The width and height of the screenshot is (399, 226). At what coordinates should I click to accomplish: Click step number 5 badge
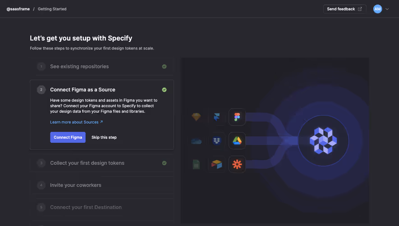(41, 207)
